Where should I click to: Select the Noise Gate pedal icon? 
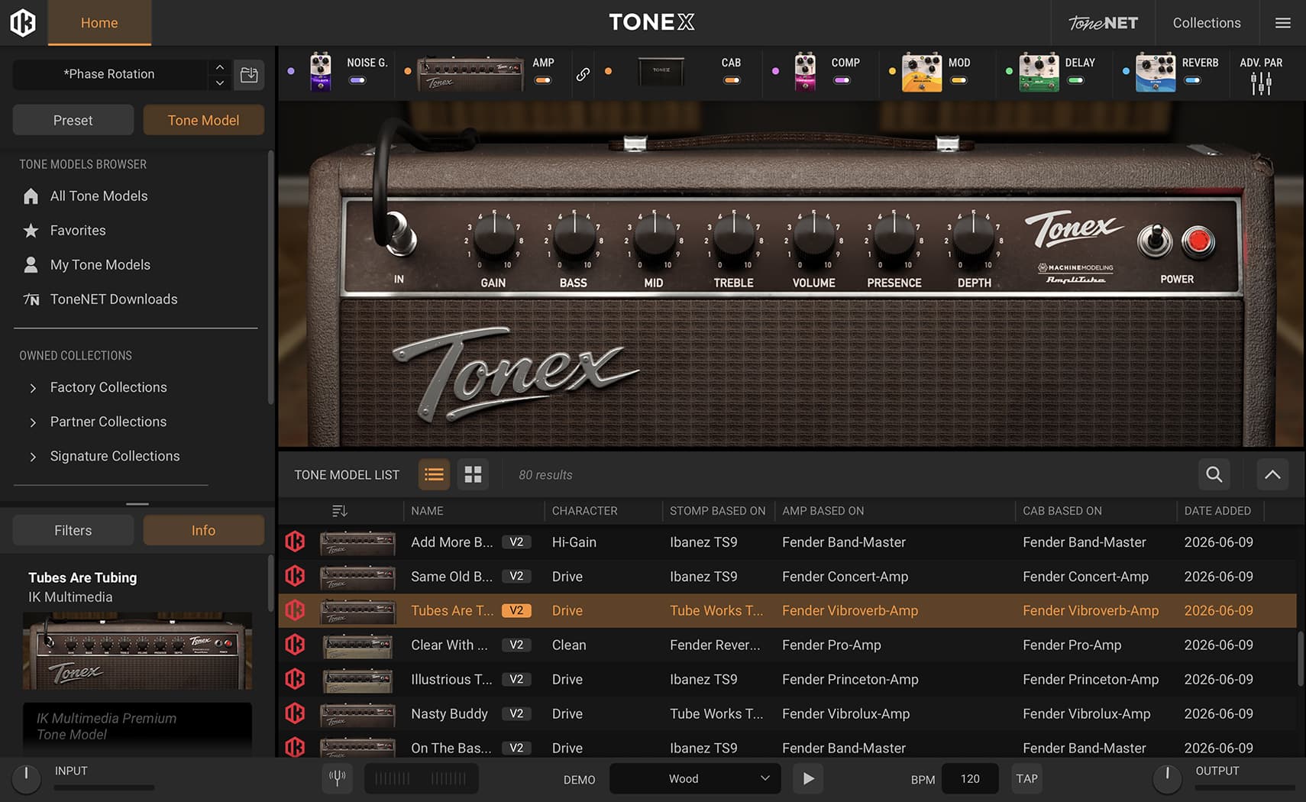click(321, 72)
